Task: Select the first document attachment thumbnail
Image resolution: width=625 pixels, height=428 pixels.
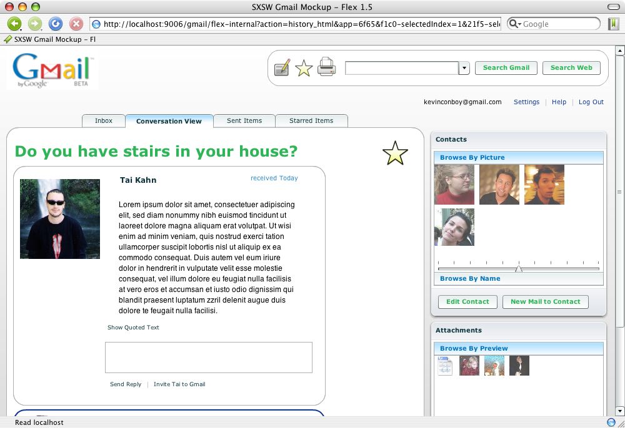Action: (x=445, y=366)
